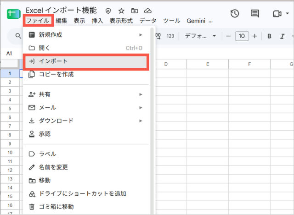Click the document status shield icon

coord(108,11)
